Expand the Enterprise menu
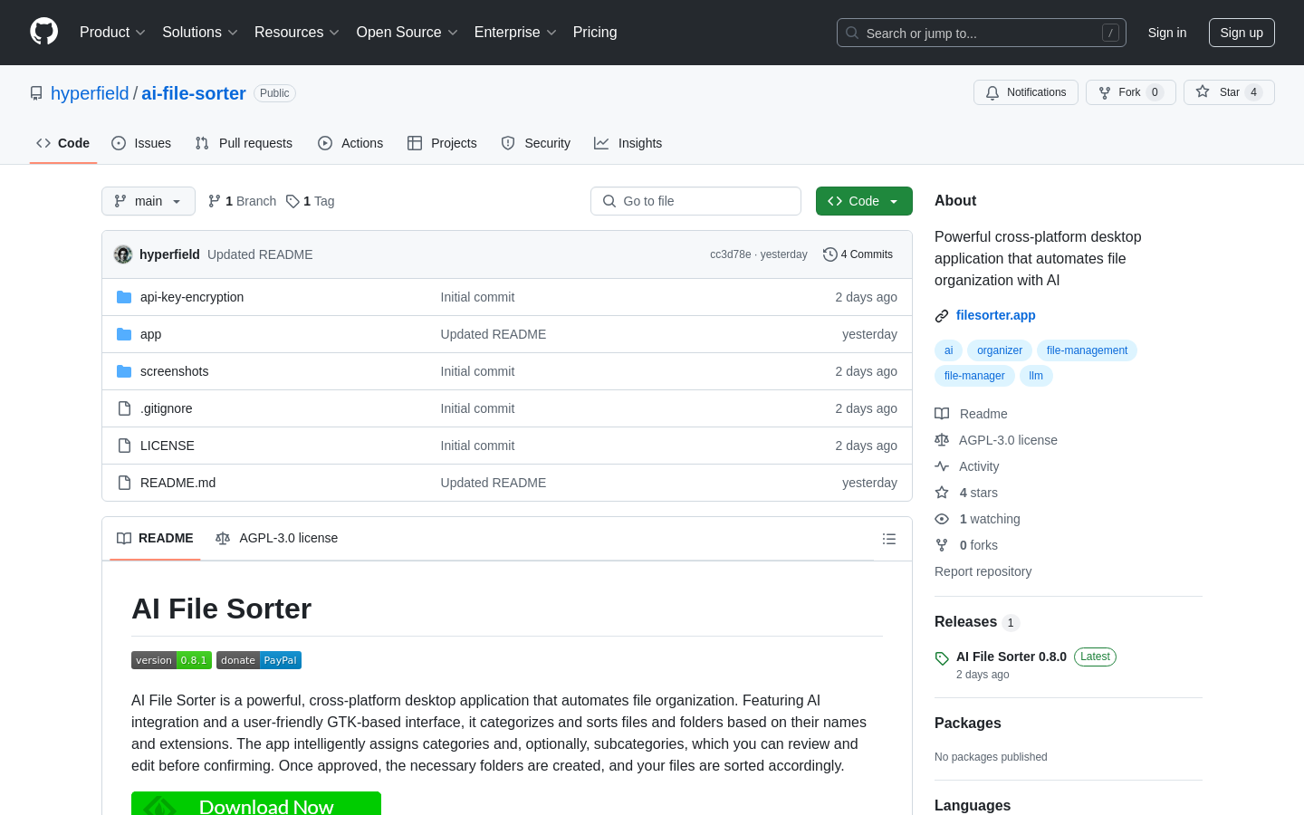Screen dimensions: 1304x815 click(515, 33)
